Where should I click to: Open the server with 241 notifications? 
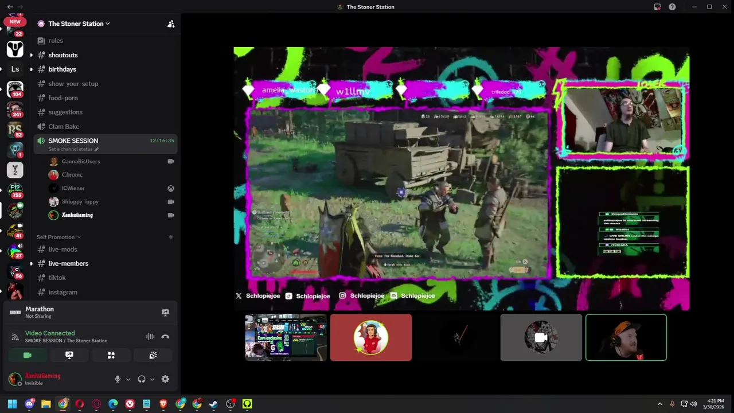[15, 110]
